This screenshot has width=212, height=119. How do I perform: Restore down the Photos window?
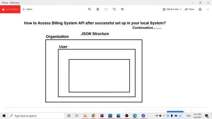click(200, 3)
